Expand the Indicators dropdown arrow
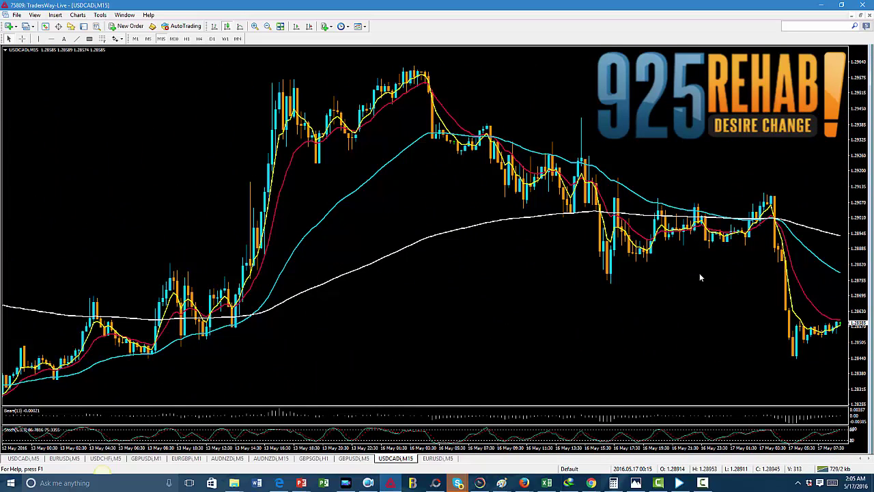 point(332,27)
